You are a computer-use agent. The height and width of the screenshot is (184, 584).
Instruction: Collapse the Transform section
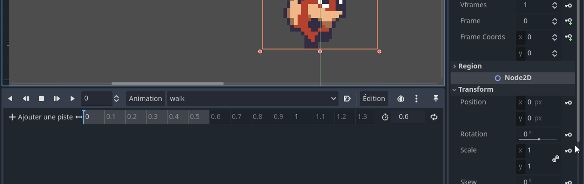(513, 89)
